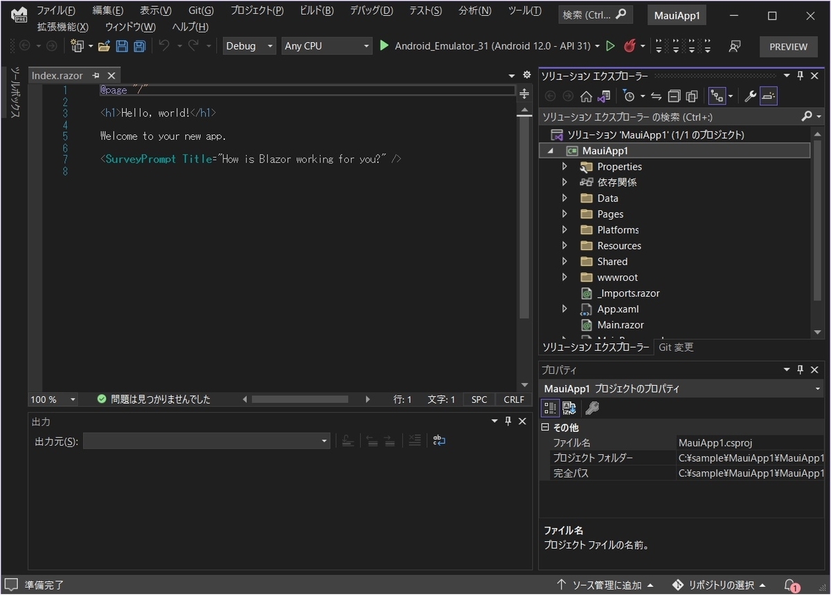Image resolution: width=831 pixels, height=596 pixels.
Task: Click Clear All icon in Output panel
Action: point(414,440)
